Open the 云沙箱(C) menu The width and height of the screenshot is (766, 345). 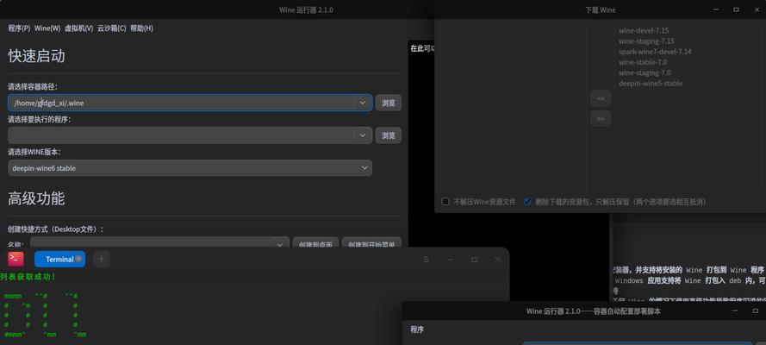(x=111, y=28)
